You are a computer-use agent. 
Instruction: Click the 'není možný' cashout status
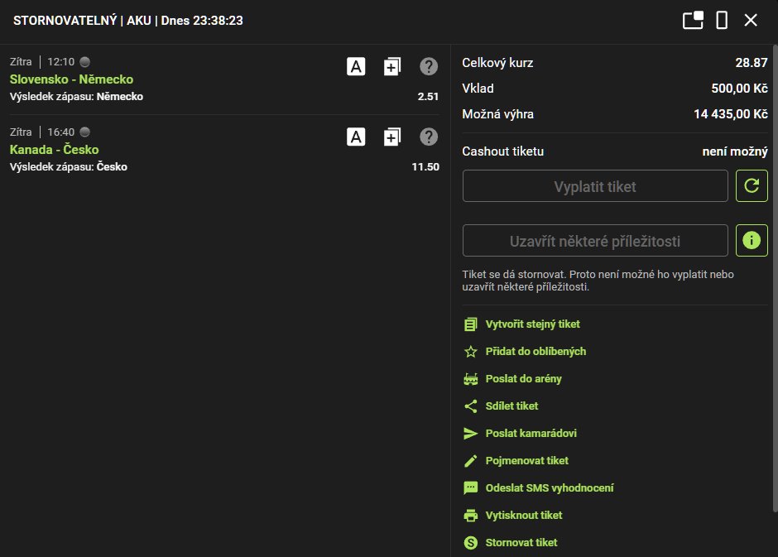tap(735, 151)
